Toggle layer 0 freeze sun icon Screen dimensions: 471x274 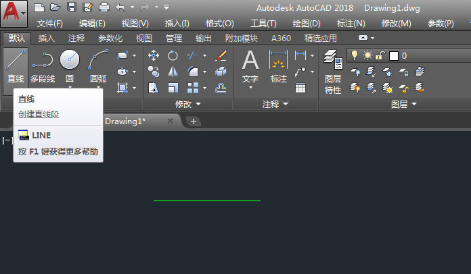pyautogui.click(x=367, y=55)
